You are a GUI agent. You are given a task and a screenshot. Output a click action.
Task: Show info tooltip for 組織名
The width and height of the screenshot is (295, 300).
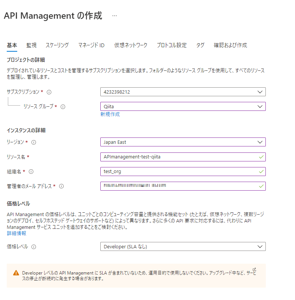tap(31, 172)
